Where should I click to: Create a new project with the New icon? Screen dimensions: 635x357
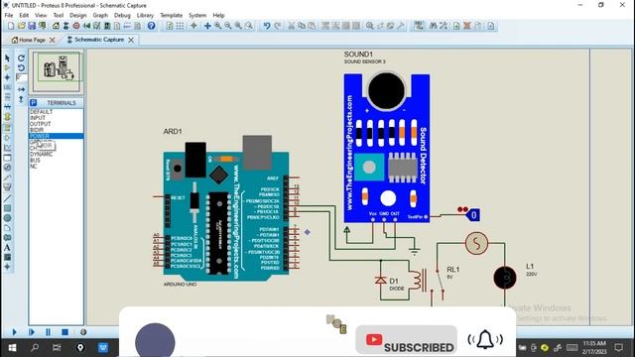point(11,26)
